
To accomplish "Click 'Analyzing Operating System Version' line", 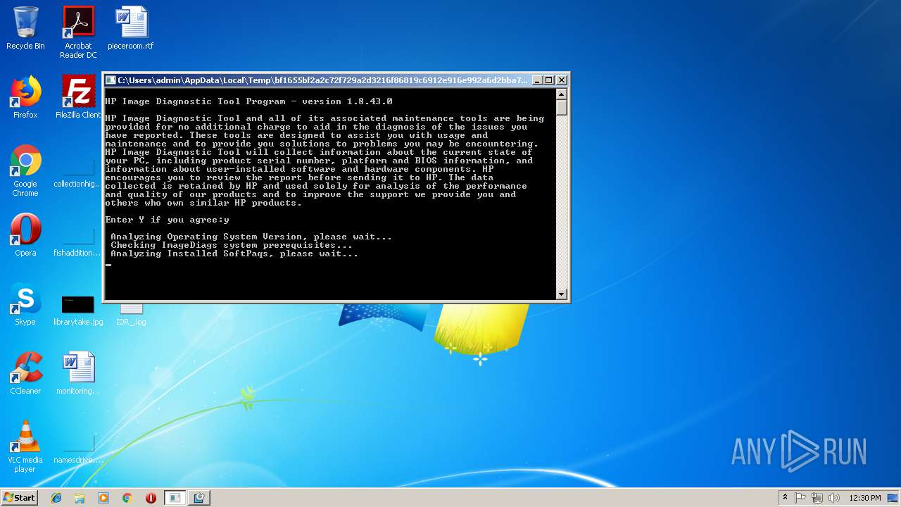I will (251, 237).
